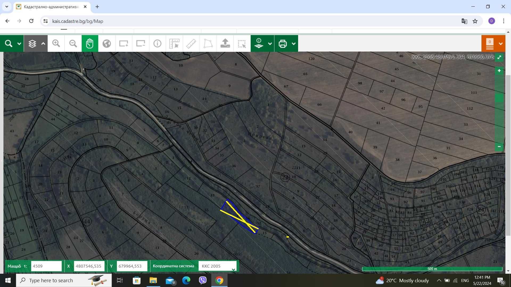The height and width of the screenshot is (287, 511).
Task: Open Chrome profile D avatar
Action: (492, 21)
